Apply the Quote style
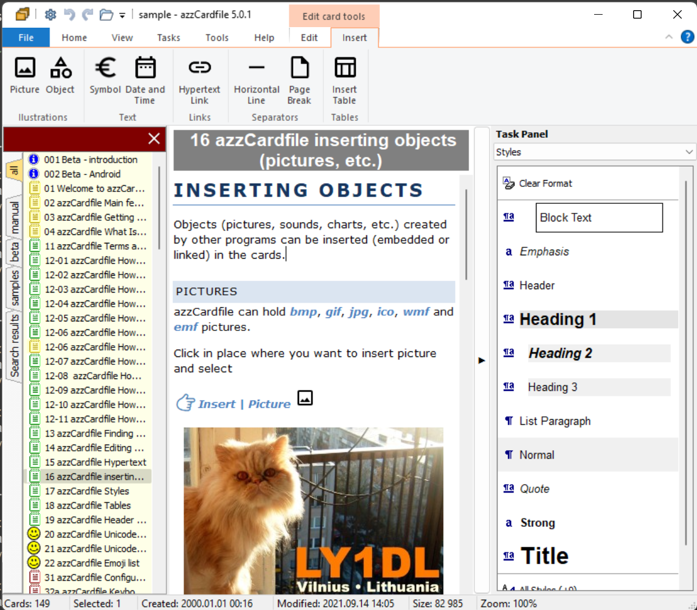 pyautogui.click(x=534, y=489)
